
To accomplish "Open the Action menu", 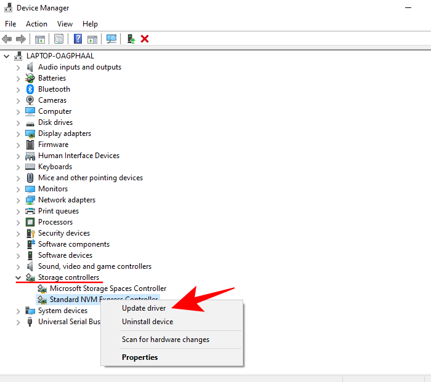I will (36, 24).
